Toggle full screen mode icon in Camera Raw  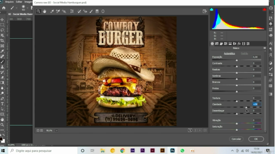point(205,12)
